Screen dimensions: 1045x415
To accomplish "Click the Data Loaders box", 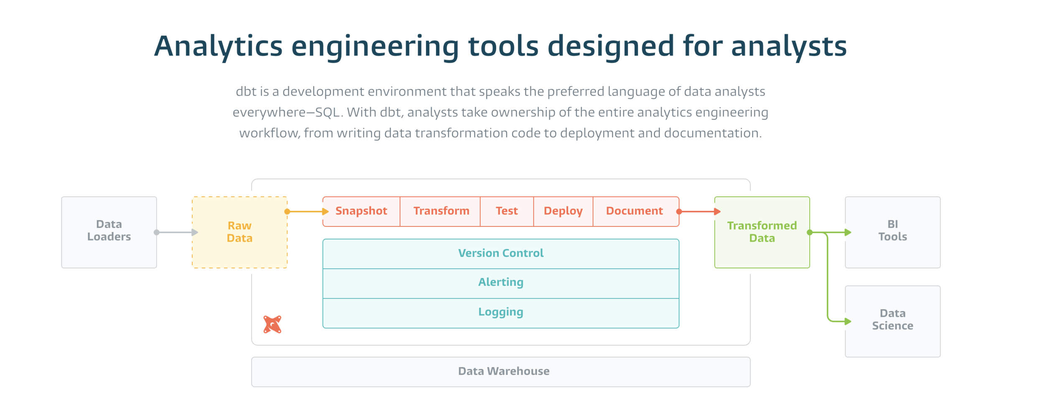I will (109, 232).
